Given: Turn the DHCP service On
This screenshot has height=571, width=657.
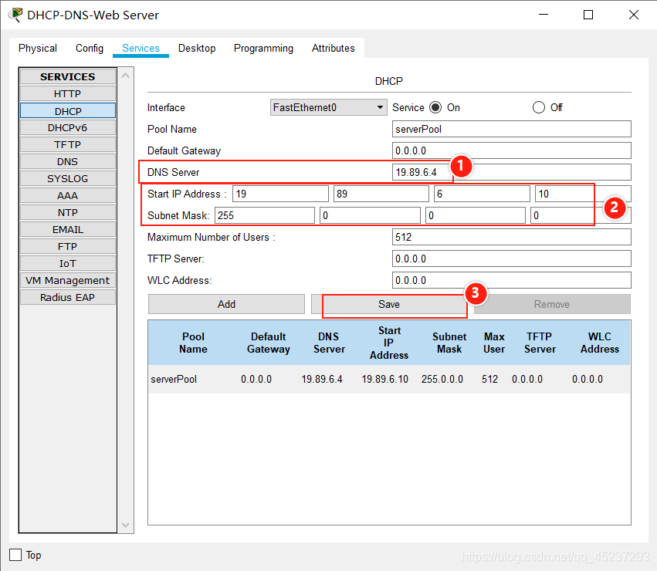Looking at the screenshot, I should tap(435, 108).
